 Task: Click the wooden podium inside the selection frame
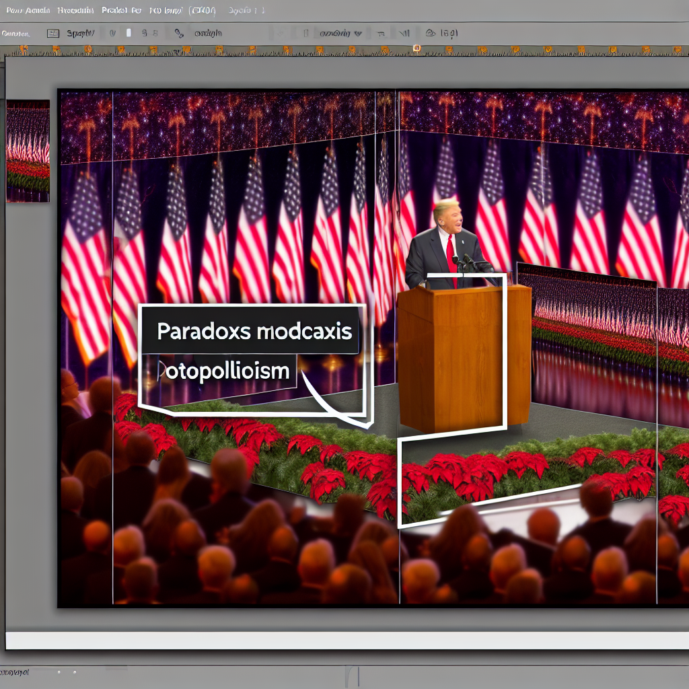pyautogui.click(x=464, y=357)
